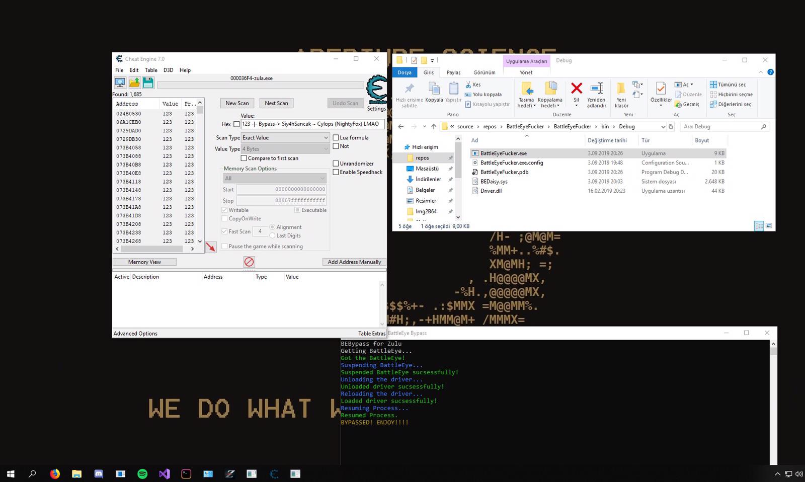The width and height of the screenshot is (805, 482).
Task: Toggle the Hex checkbox
Action: pyautogui.click(x=236, y=124)
